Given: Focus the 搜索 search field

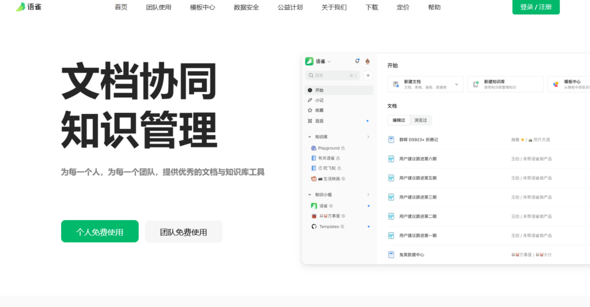Looking at the screenshot, I should pyautogui.click(x=332, y=75).
